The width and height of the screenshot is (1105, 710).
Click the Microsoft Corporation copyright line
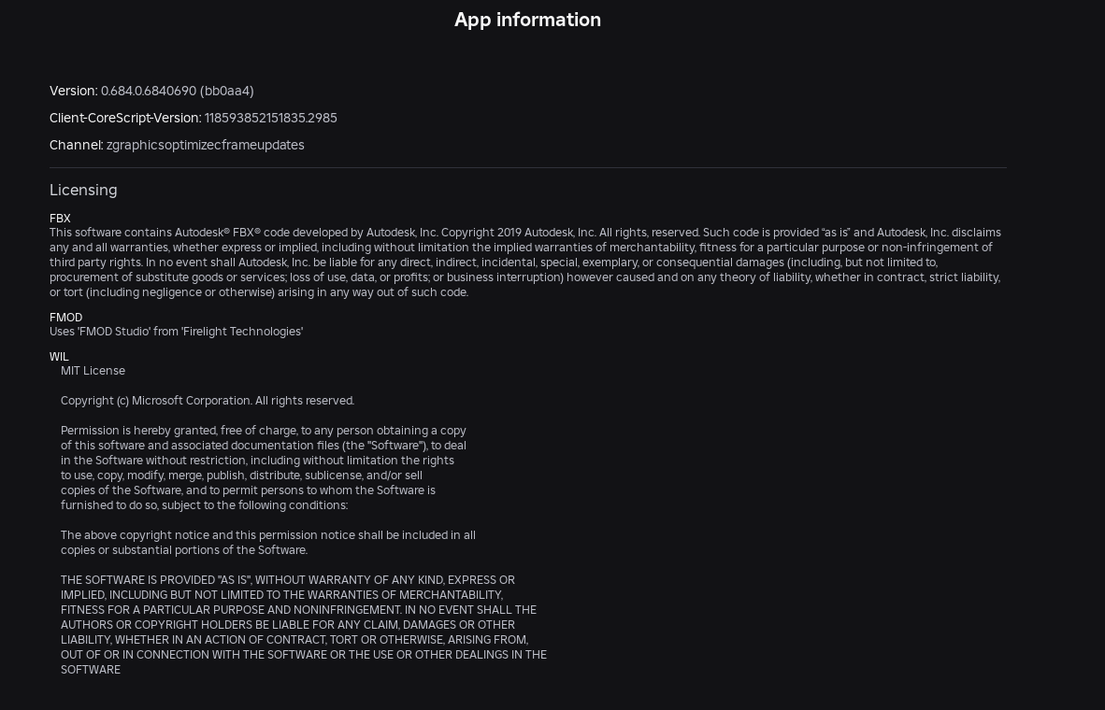[x=208, y=401]
